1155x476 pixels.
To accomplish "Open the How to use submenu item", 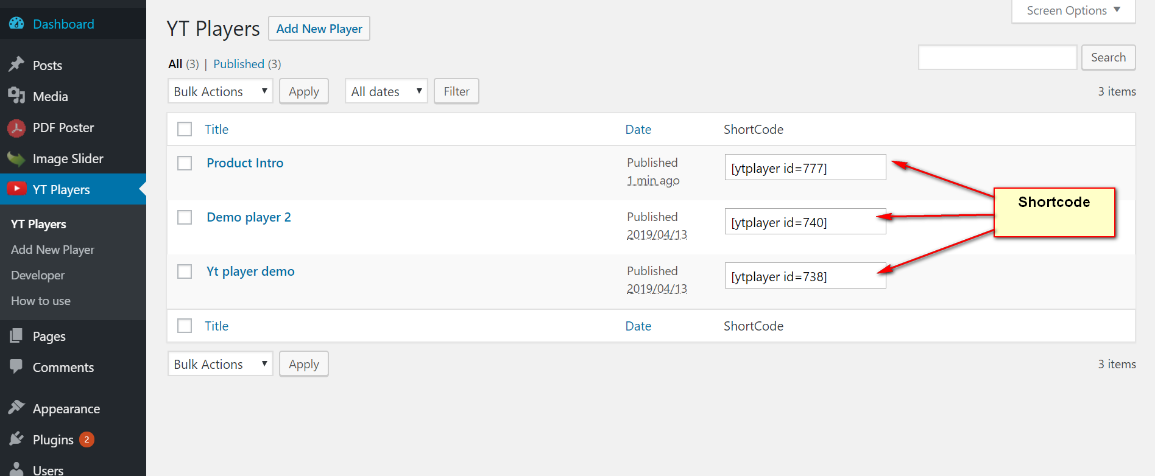I will click(x=41, y=301).
